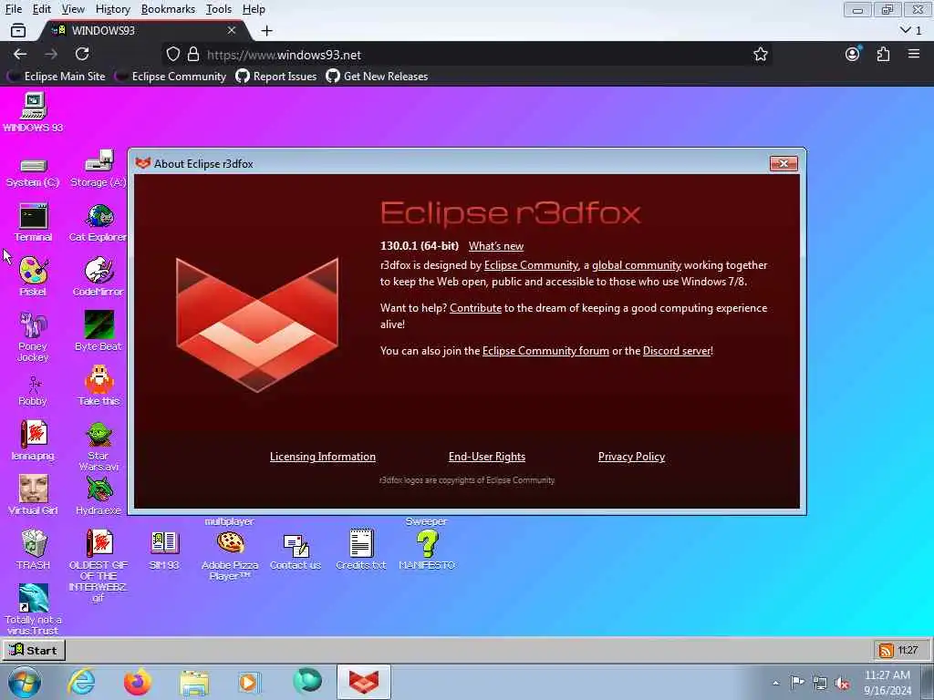Viewport: 934px width, 700px height.
Task: Open Eclipse Community bookmark
Action: (171, 77)
